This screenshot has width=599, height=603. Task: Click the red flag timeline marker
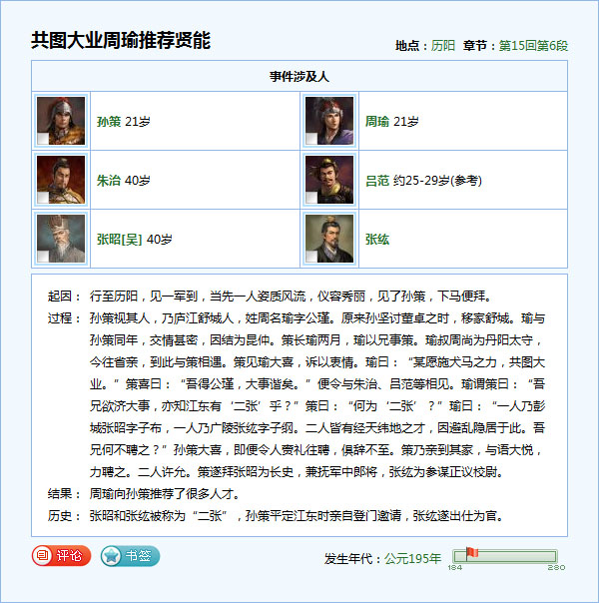(x=472, y=552)
